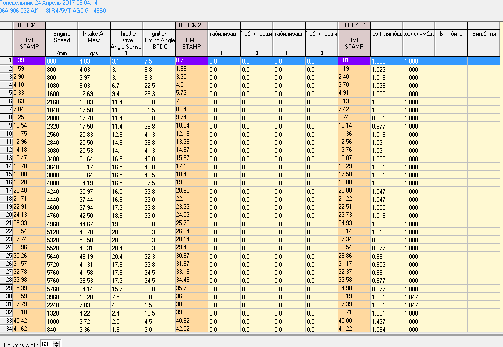
Task: Click the Ignition Timing Angle column header
Action: tap(159, 43)
